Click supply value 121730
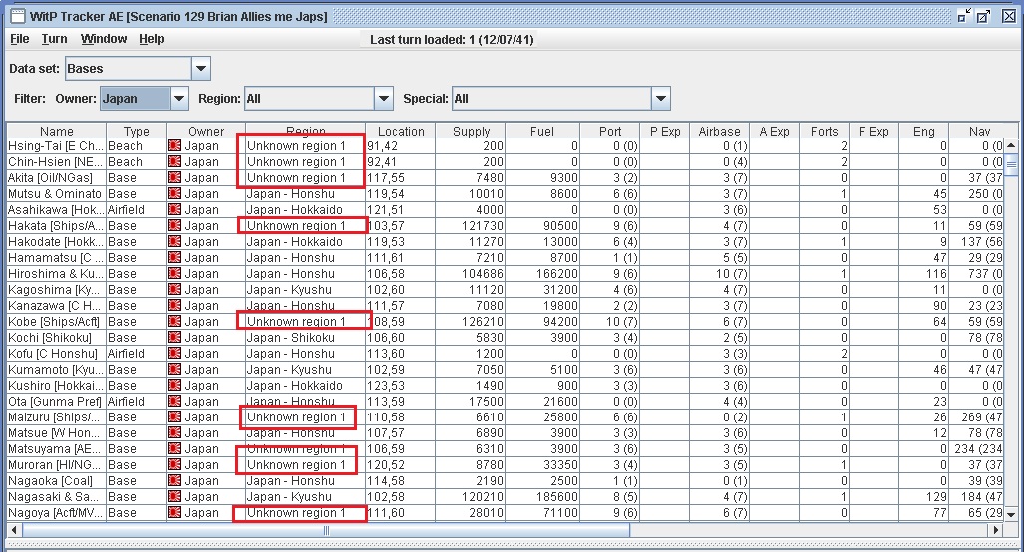Viewport: 1024px width, 552px height. point(471,226)
